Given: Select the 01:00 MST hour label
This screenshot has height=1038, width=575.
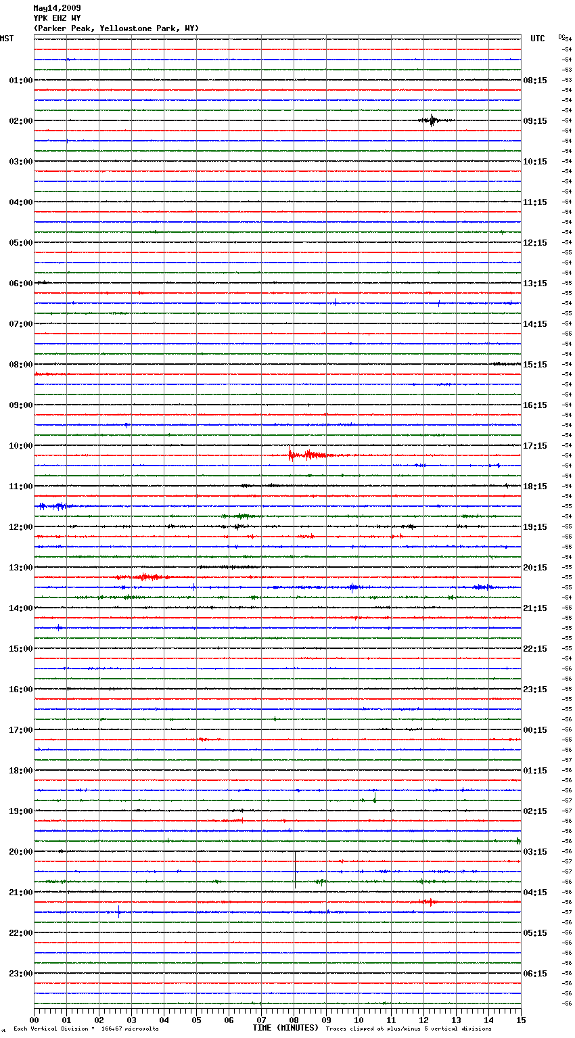Looking at the screenshot, I should tap(20, 81).
